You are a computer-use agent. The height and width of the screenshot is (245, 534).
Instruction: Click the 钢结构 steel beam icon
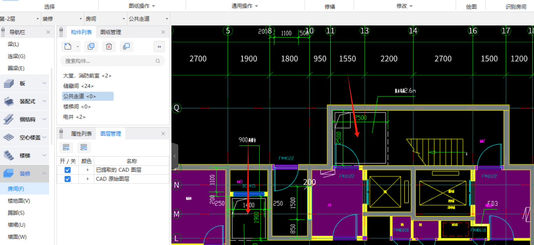[x=9, y=119]
